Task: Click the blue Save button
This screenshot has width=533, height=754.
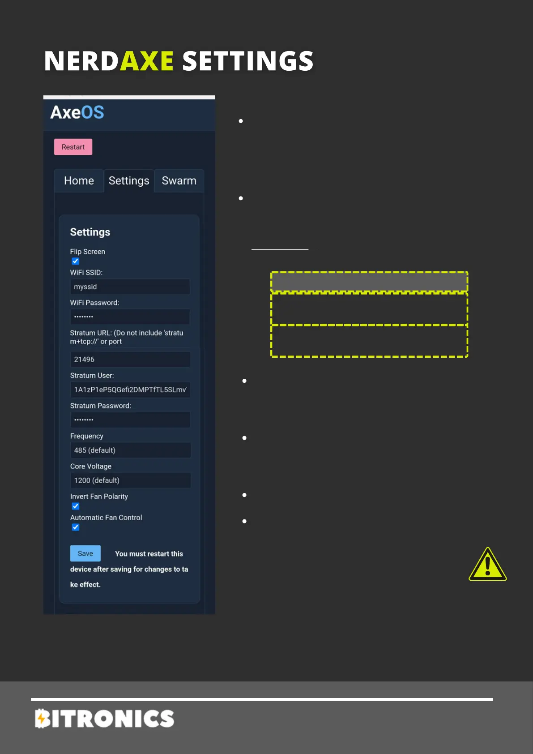Action: pos(85,553)
